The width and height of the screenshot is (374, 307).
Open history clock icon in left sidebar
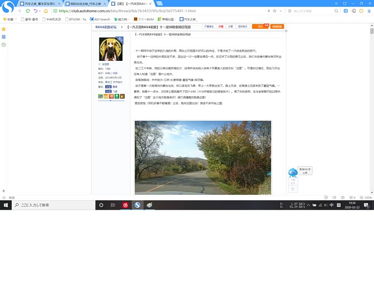4,45
